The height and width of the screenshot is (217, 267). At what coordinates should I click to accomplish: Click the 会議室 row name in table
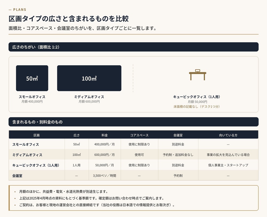click(17, 176)
